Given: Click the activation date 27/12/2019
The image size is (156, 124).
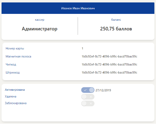Looking at the screenshot, I should tap(103, 90).
